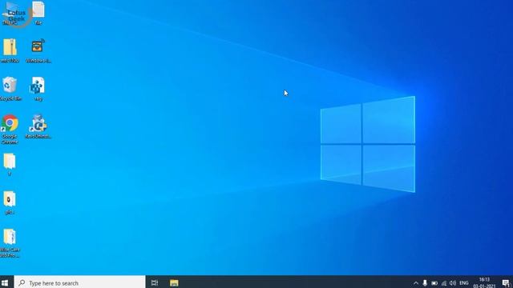Show hidden system tray icons
Screen dimensions: 513x288
pos(416,283)
